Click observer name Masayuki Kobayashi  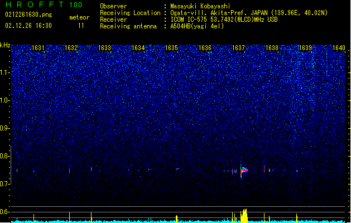coord(200,6)
